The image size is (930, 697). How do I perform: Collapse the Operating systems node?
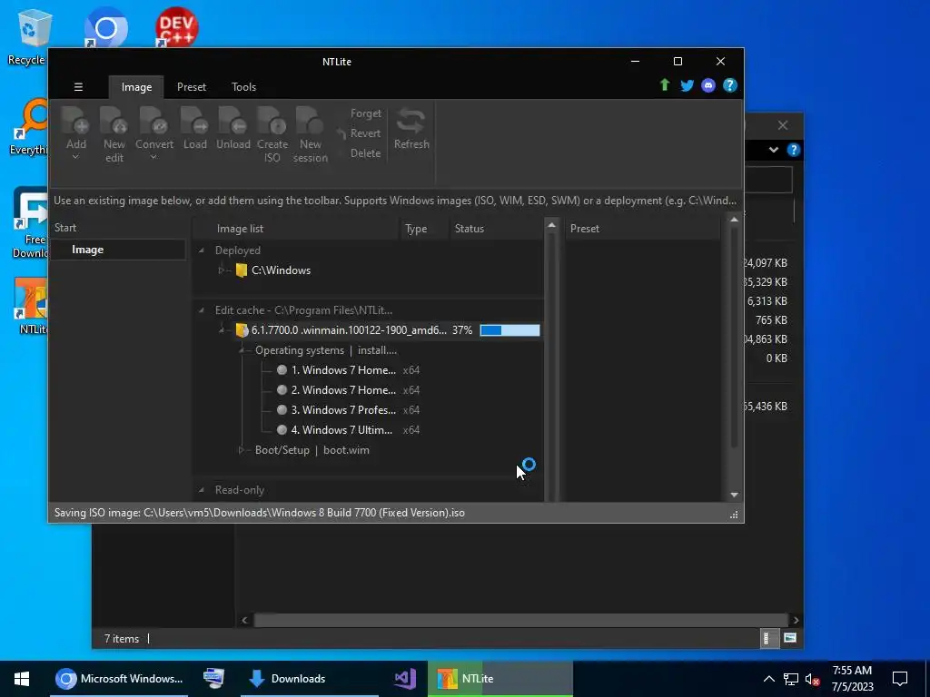[x=242, y=350]
